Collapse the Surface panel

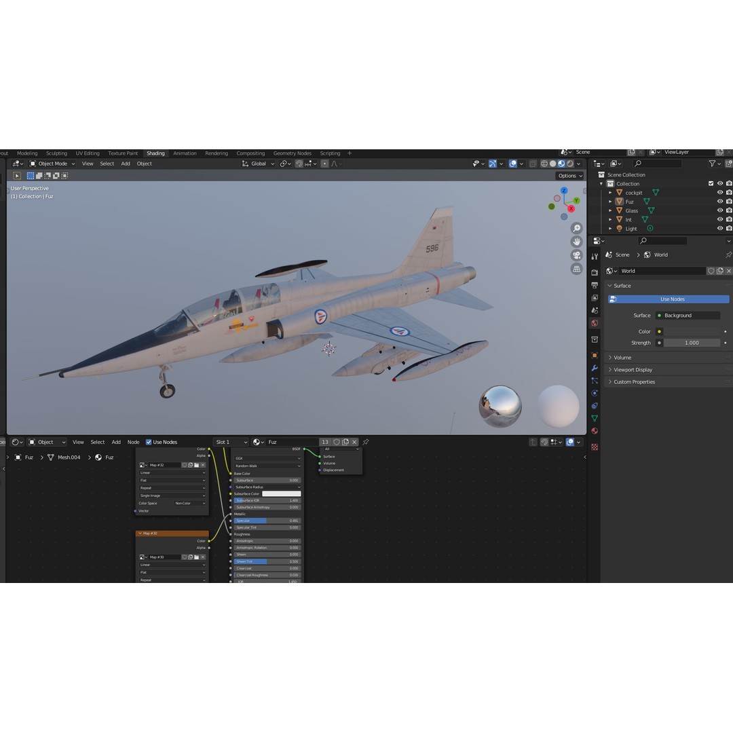[x=622, y=286]
